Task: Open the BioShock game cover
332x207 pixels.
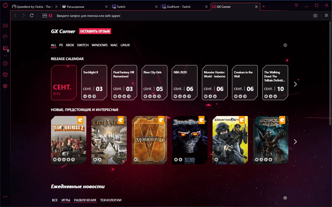Action: [x=271, y=140]
